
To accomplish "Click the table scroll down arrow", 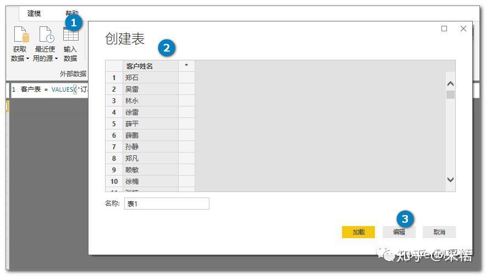I will point(450,179).
